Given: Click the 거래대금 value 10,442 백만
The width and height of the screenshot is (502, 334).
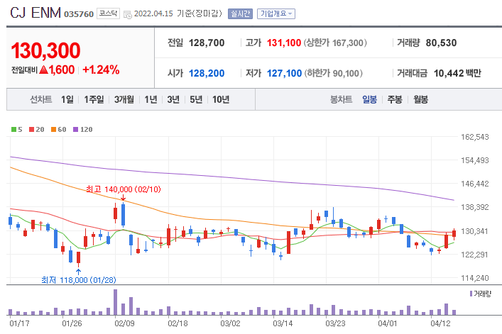Looking at the screenshot, I should click(457, 73).
